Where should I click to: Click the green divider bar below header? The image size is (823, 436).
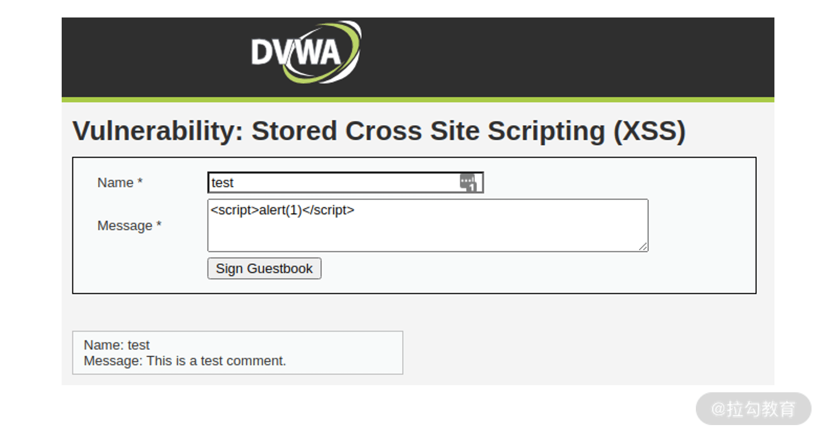(x=418, y=100)
